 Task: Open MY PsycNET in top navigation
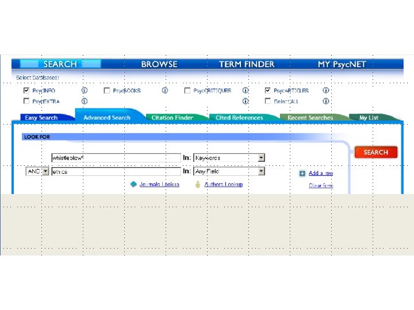(x=342, y=64)
